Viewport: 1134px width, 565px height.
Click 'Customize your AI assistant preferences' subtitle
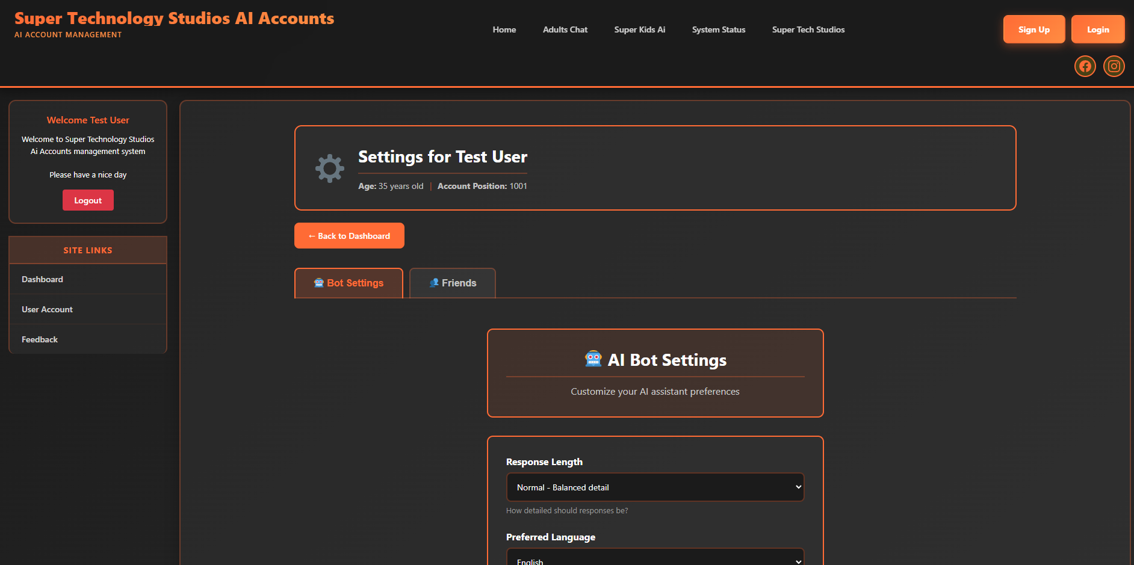tap(655, 392)
